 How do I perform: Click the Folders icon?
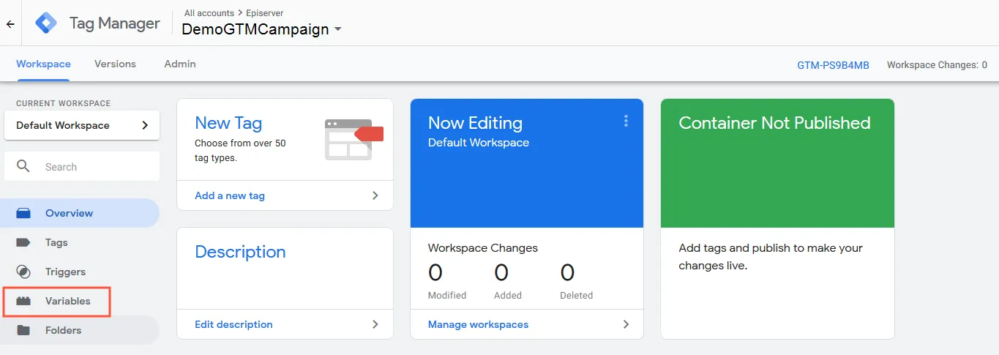[x=23, y=330]
